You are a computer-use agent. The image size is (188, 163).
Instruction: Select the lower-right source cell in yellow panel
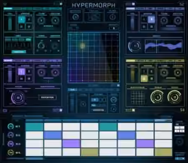pyautogui.click(x=151, y=79)
